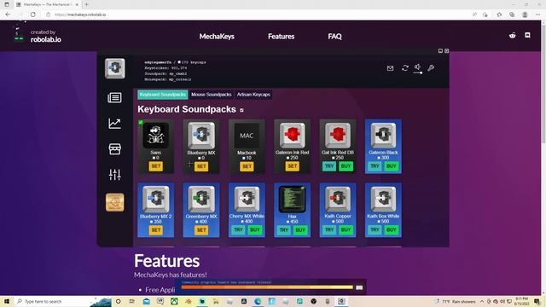Try the Kailh Box White soundpack
546x307 pixels.
pyautogui.click(x=375, y=229)
